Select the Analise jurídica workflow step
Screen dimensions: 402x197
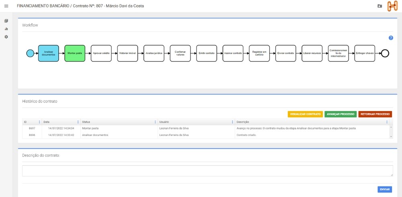[154, 53]
